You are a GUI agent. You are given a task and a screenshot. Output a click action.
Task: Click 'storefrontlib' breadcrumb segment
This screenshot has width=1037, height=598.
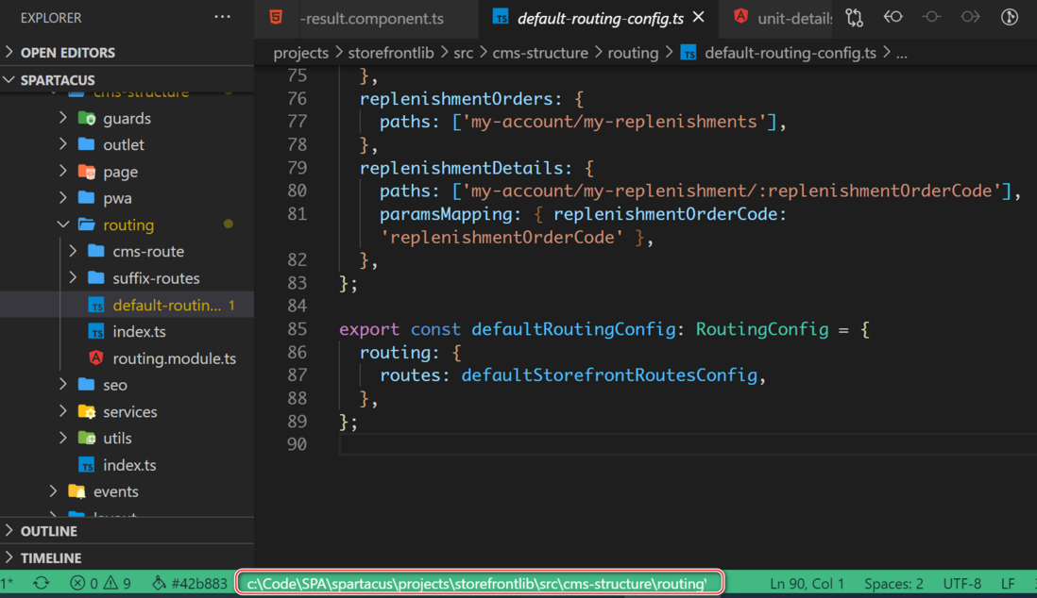point(391,53)
